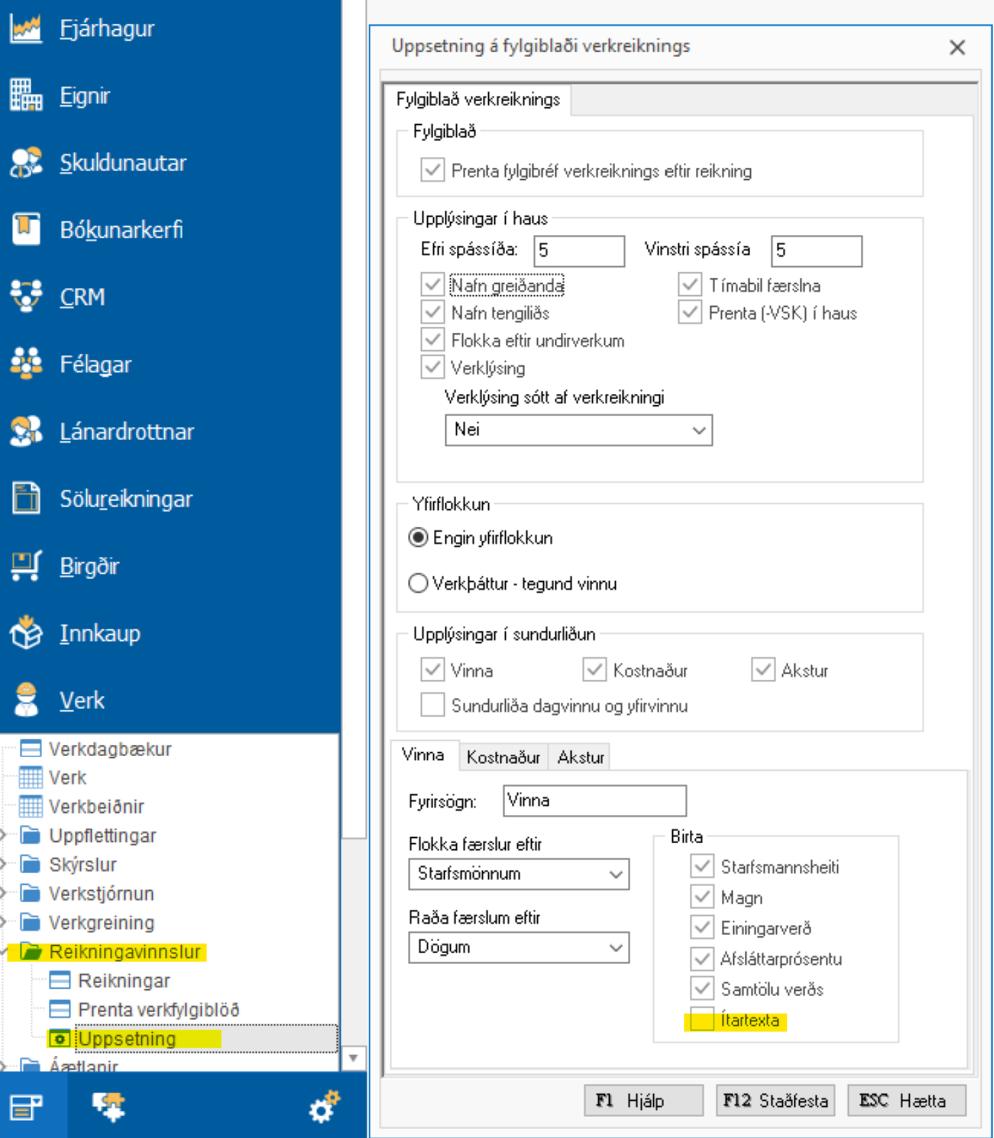This screenshot has height=1138, width=994.
Task: Switch to the Kostnaður tab
Action: click(x=503, y=757)
